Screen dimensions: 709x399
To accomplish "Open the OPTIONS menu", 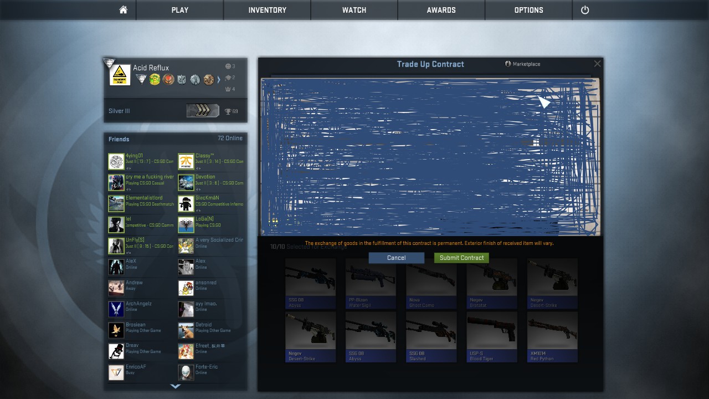I will [529, 10].
